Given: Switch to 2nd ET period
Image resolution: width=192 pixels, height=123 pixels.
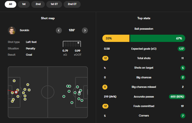Looking at the screenshot, I should pyautogui.click(x=72, y=4).
